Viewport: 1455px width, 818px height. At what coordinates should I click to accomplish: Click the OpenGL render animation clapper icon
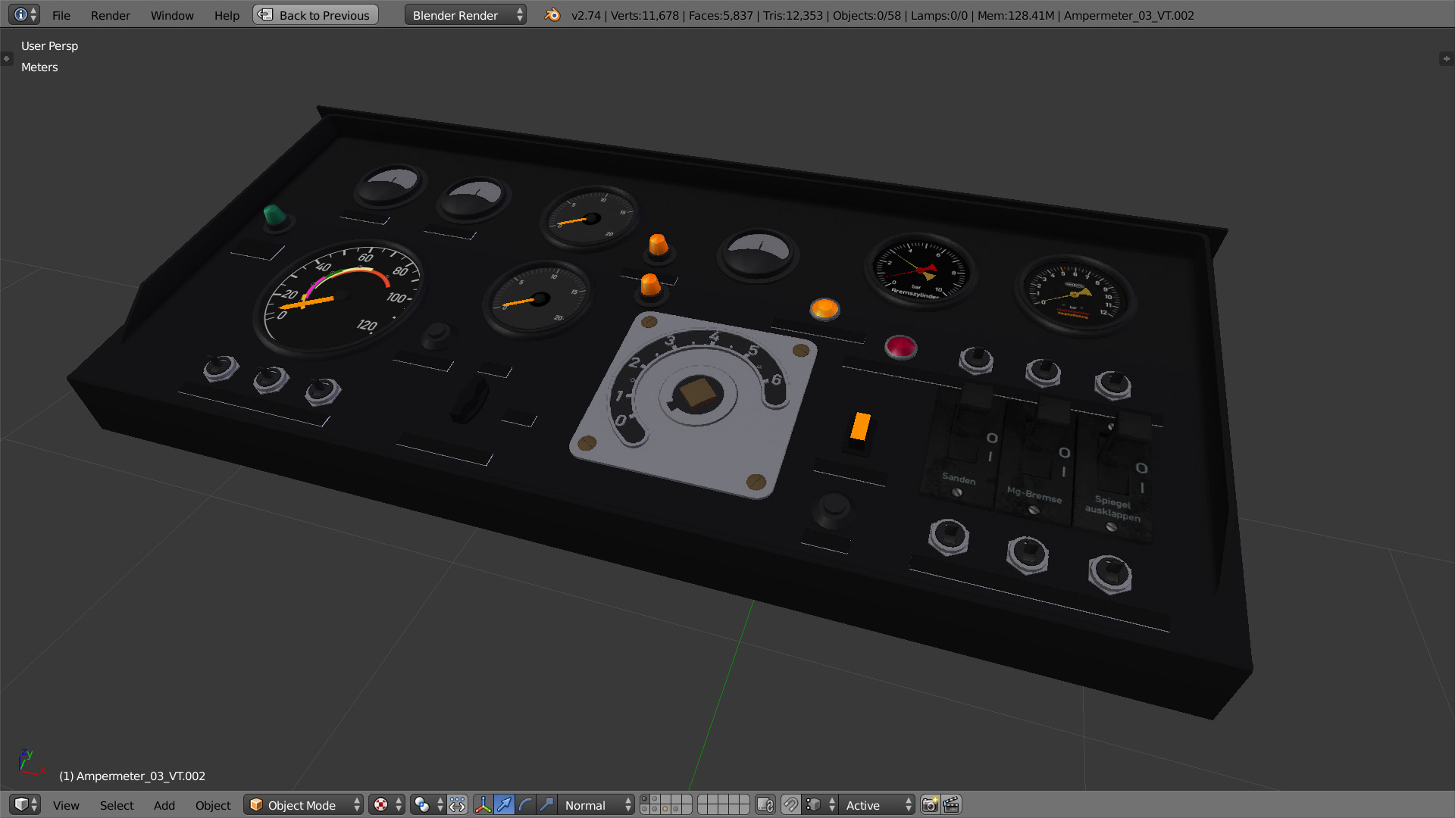click(952, 804)
